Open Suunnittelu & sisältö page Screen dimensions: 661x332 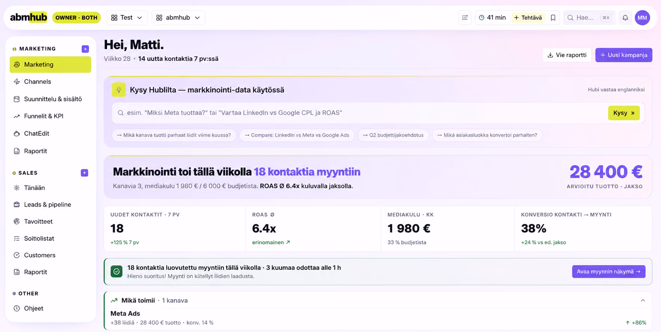point(50,99)
